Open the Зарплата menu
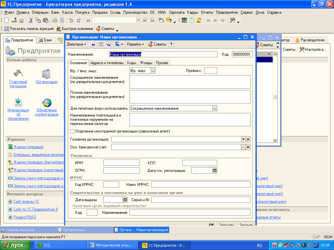The image size is (334, 250). 176,12
